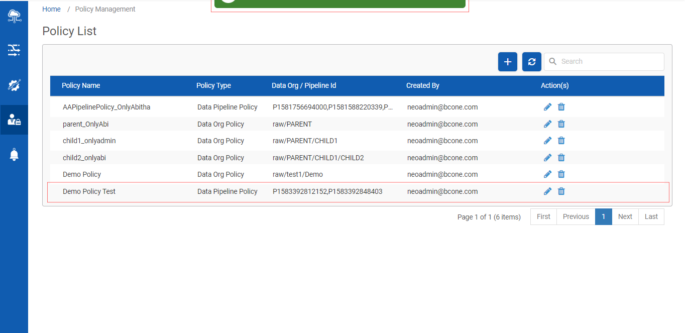The width and height of the screenshot is (685, 333).
Task: Select page 1 in pagination
Action: [x=603, y=216]
